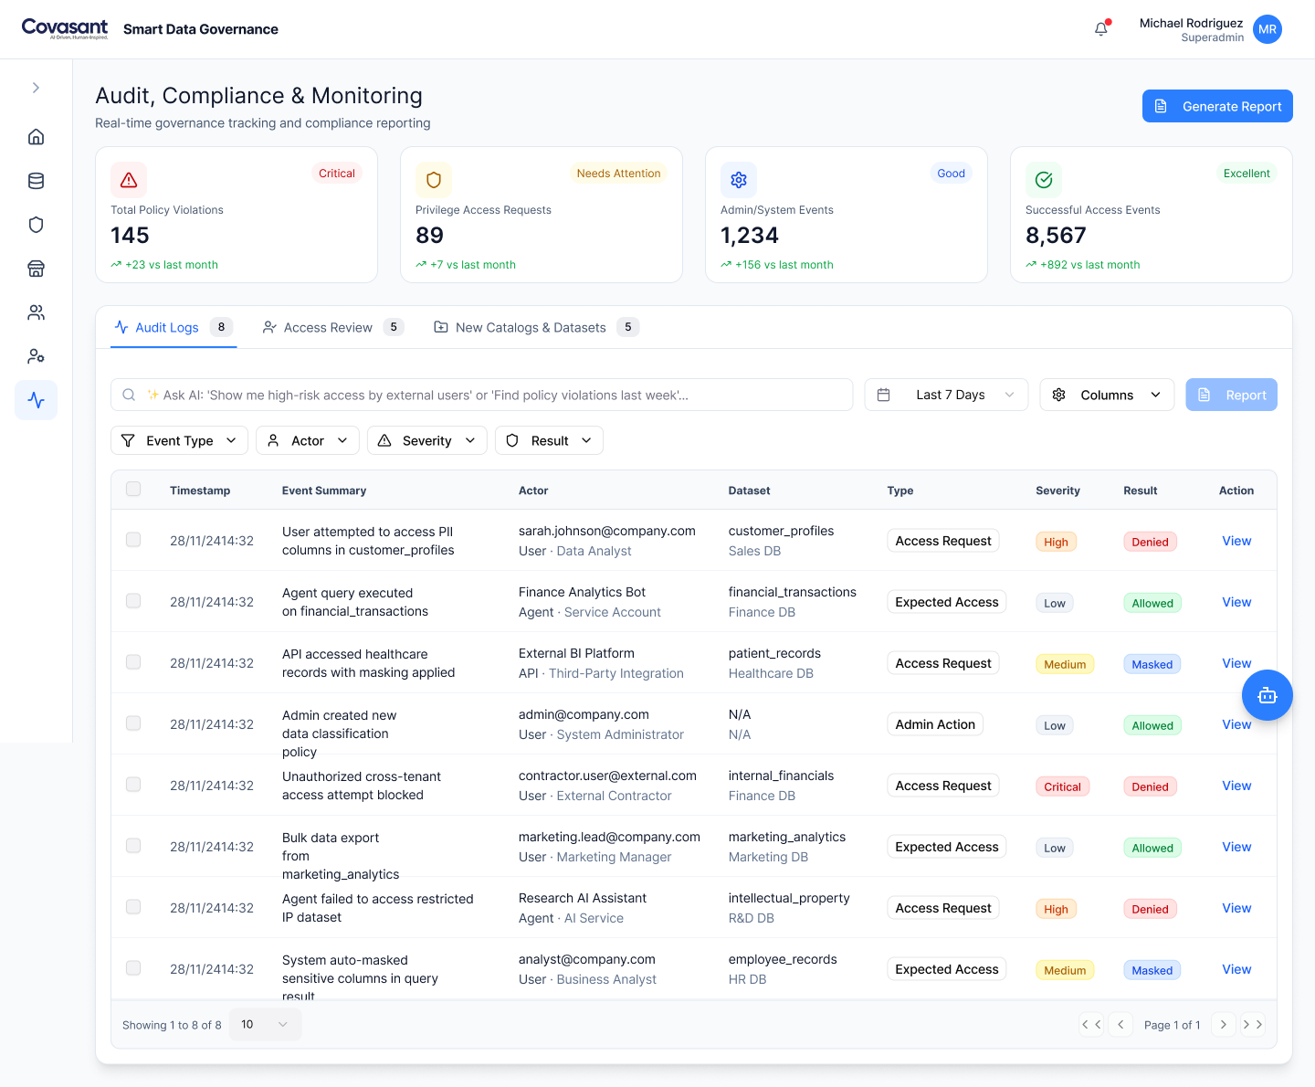Select the Finance Analytics Bot row checkbox
The width and height of the screenshot is (1315, 1087).
[133, 601]
